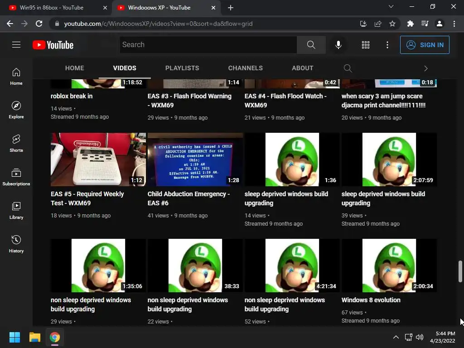The image size is (464, 348).
Task: Open EAS #3 Flash Flood Warning video
Action: 189,101
